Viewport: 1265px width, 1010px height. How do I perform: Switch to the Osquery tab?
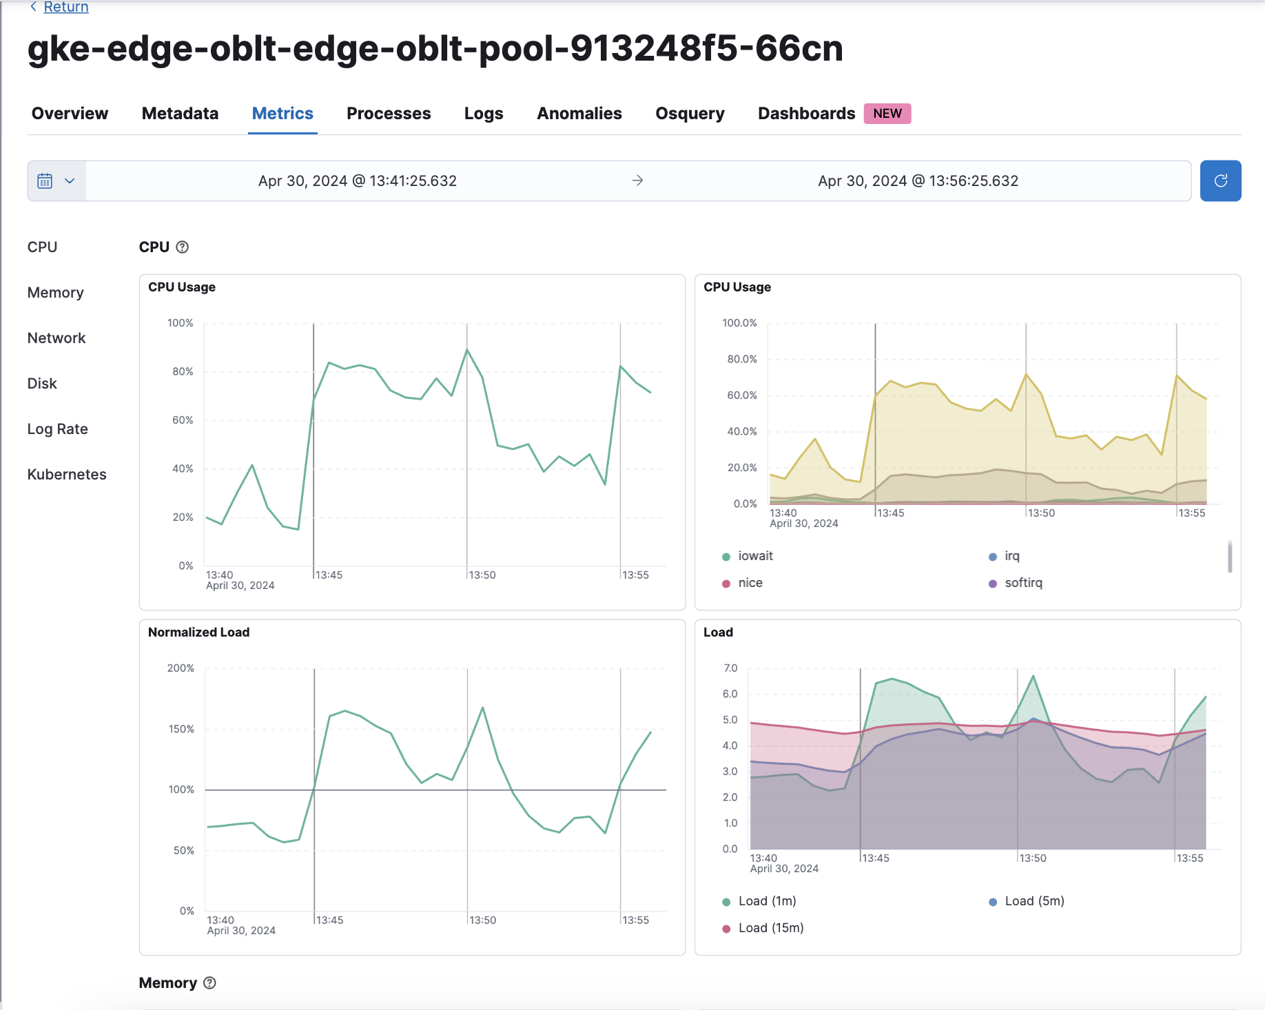coord(690,114)
